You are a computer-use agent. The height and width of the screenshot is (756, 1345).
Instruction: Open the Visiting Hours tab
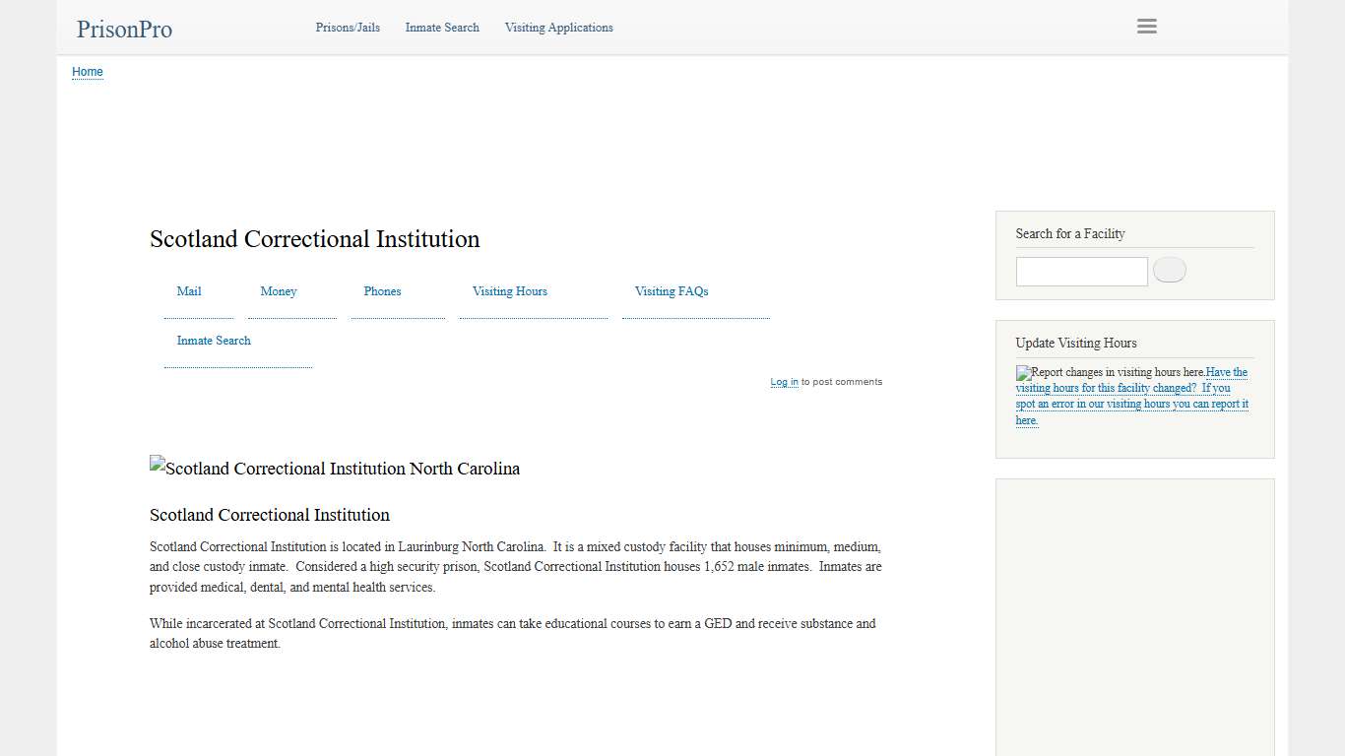[509, 291]
